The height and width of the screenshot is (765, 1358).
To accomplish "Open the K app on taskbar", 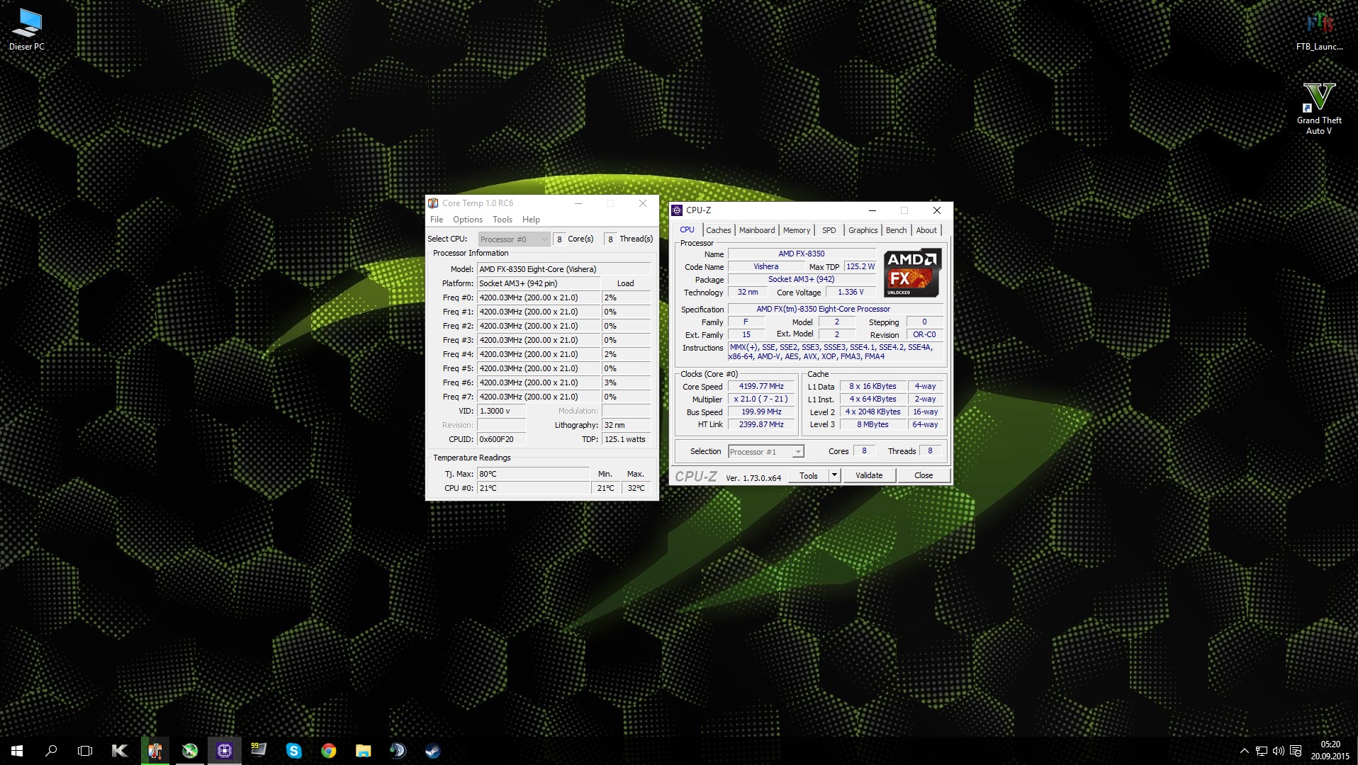I will 120,751.
